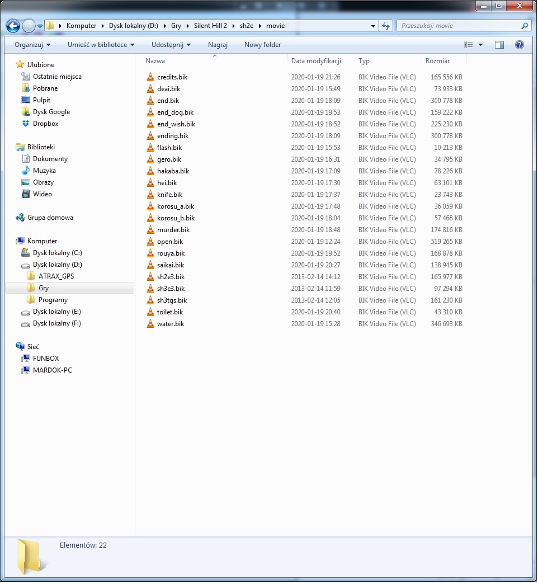Select the open.bik VLC icon

[x=150, y=241]
